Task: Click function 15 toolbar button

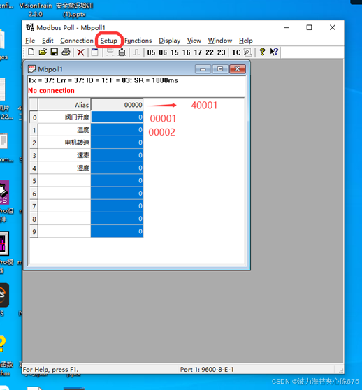Action: click(x=175, y=52)
